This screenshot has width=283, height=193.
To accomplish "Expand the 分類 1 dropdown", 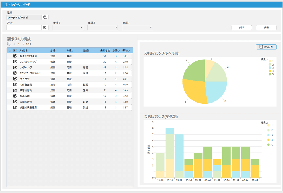I will point(68,28).
